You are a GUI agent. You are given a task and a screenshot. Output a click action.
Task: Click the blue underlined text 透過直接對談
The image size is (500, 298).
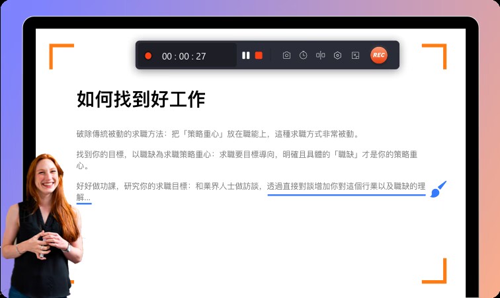(345, 186)
